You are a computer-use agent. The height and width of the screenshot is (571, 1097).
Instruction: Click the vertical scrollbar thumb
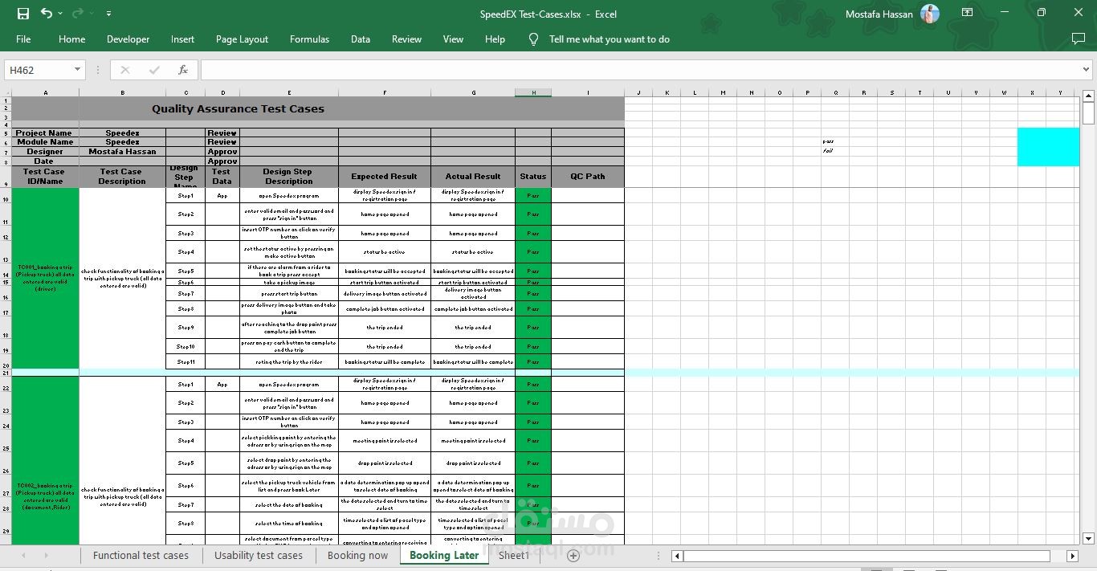click(x=1088, y=113)
